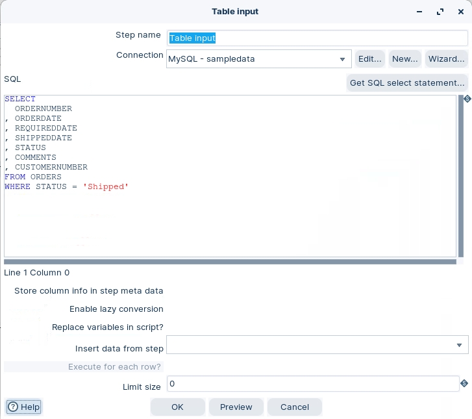Expand the Connection dropdown showing MySQL - sampledata
The height and width of the screenshot is (419, 472).
tap(342, 59)
